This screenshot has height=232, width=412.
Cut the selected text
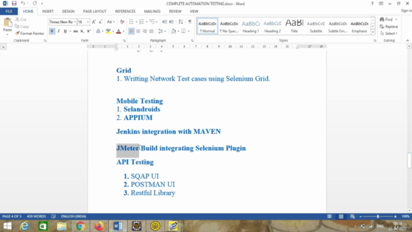21,19
